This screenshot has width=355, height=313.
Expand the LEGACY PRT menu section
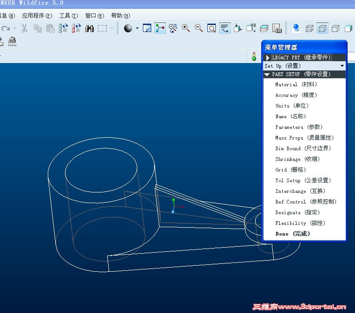point(304,57)
